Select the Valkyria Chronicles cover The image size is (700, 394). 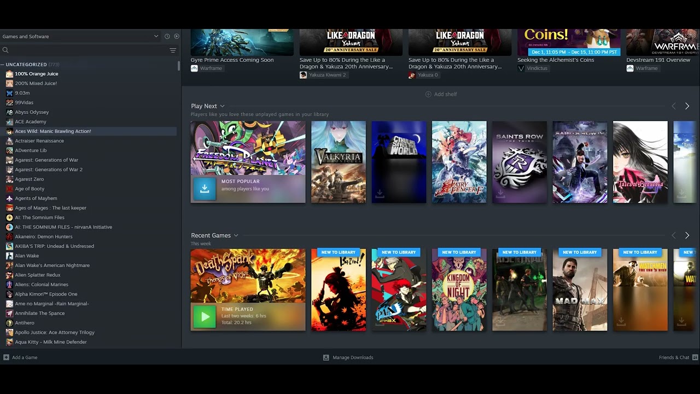click(x=339, y=162)
